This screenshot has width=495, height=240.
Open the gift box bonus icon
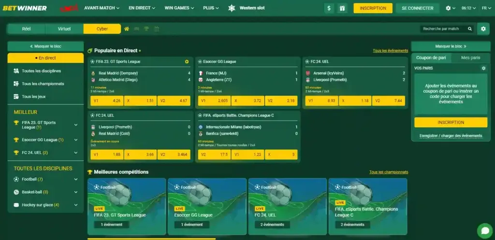[x=342, y=8]
